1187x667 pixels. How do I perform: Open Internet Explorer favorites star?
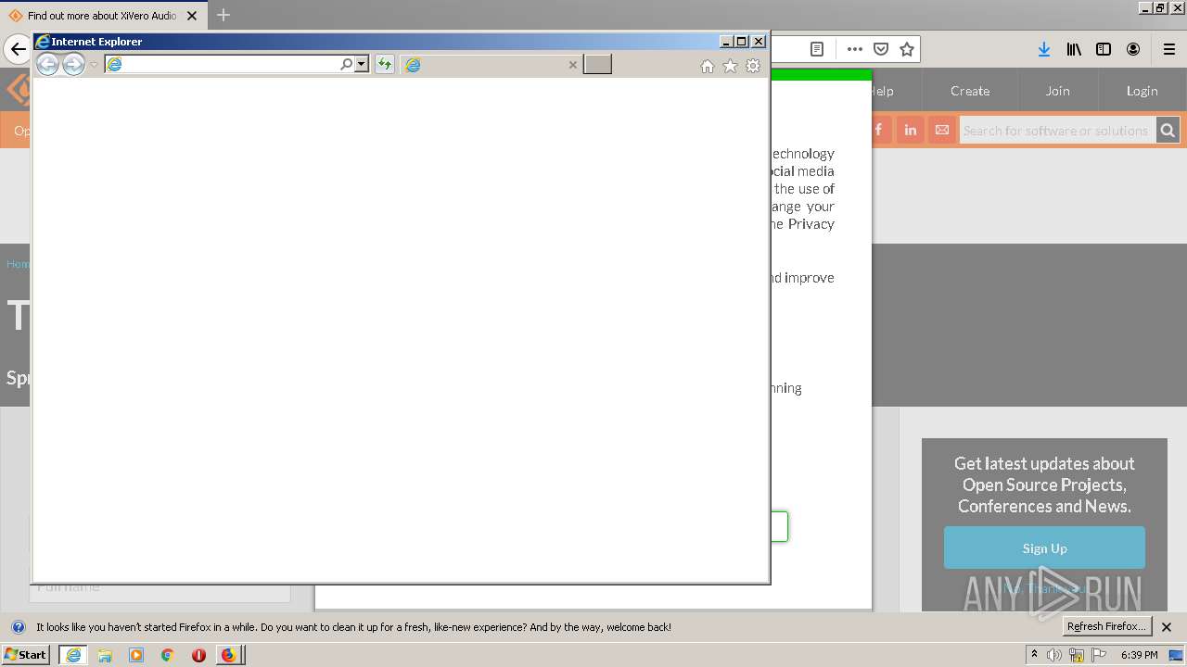coord(730,66)
